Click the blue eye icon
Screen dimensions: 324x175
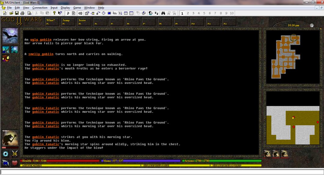pos(6,154)
